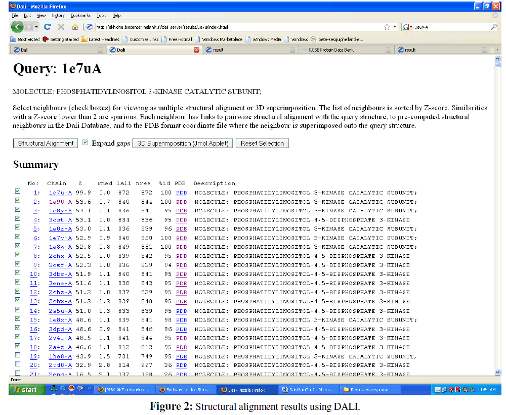This screenshot has height=415, width=506.
Task: Expand the URL history dropdown arrow
Action: click(395, 27)
